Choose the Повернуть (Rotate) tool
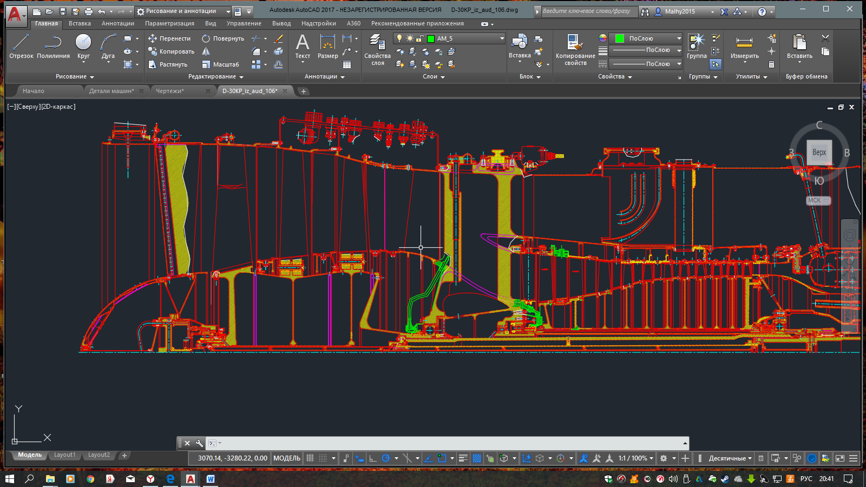 click(x=223, y=38)
